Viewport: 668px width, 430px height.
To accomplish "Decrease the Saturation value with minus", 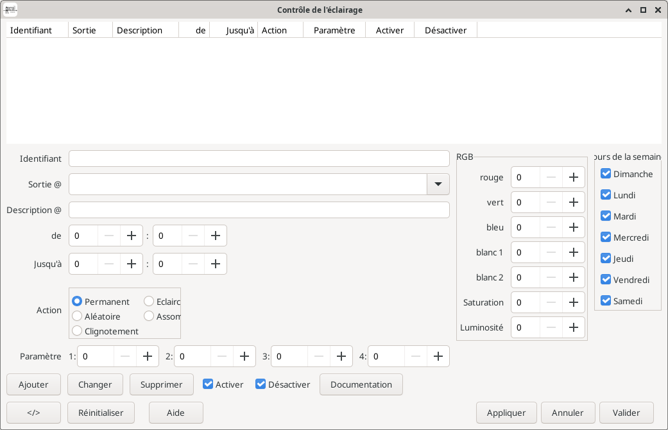I will point(551,302).
